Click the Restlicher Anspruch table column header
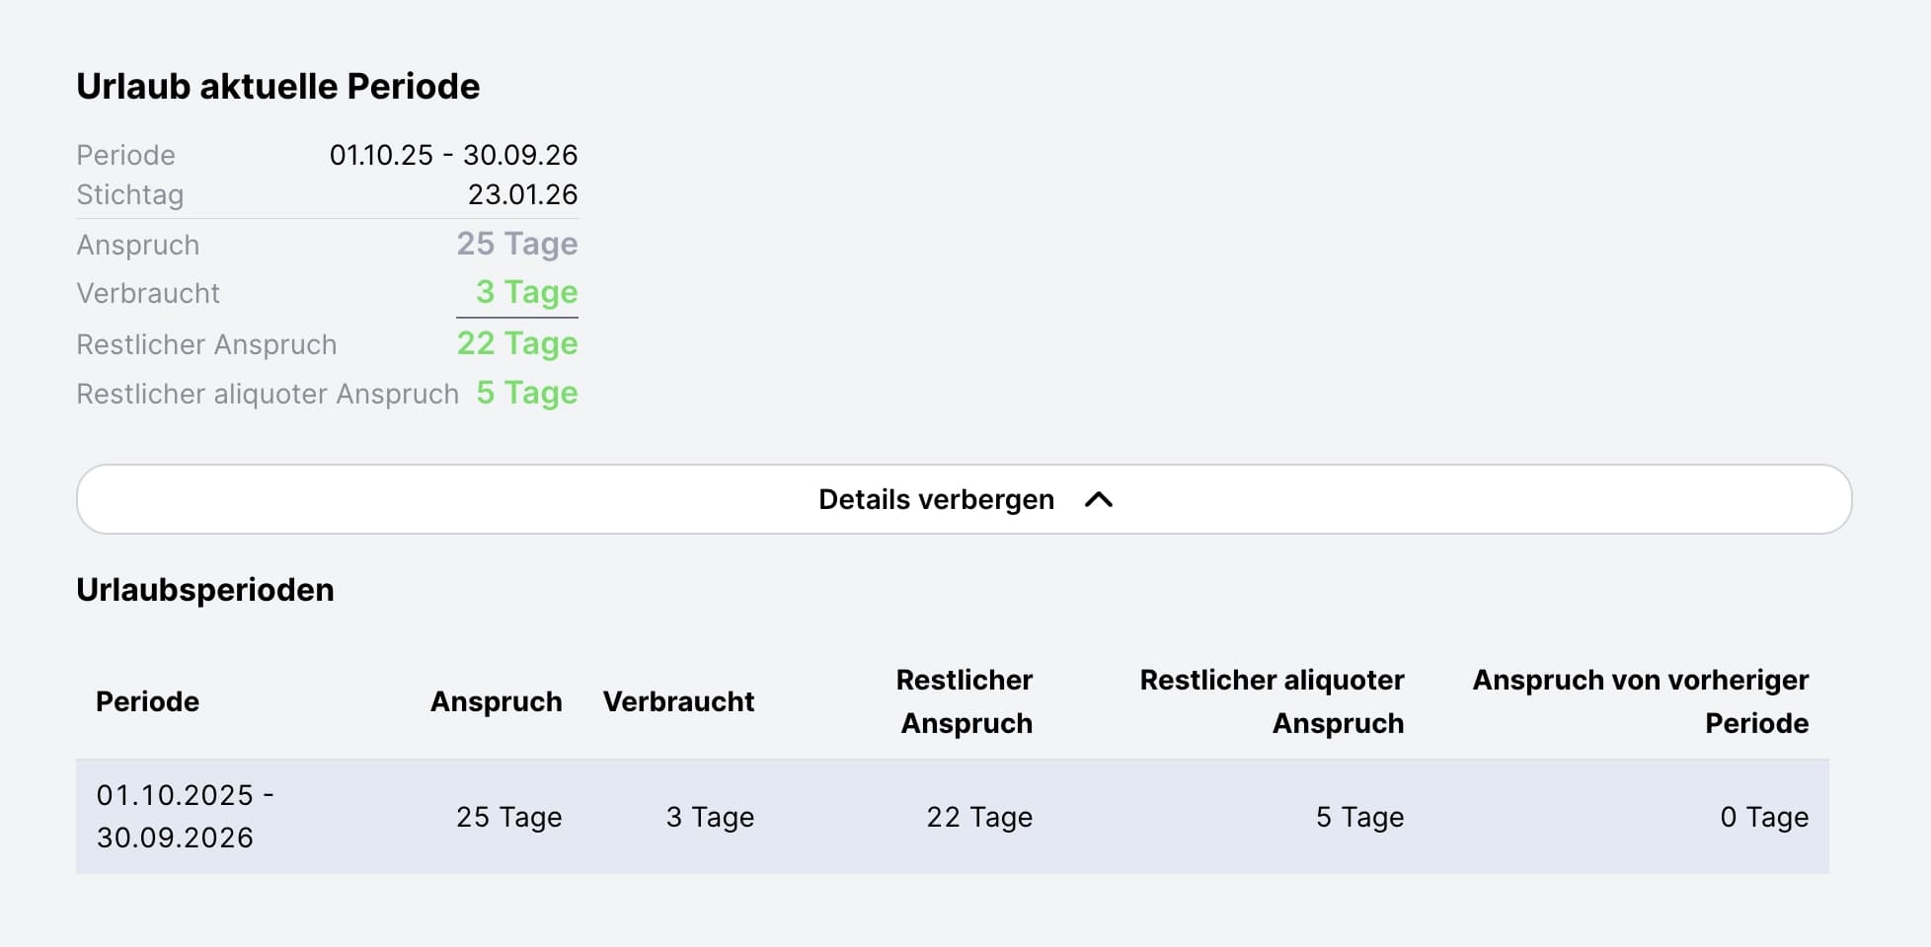This screenshot has height=947, width=1931. tap(965, 701)
